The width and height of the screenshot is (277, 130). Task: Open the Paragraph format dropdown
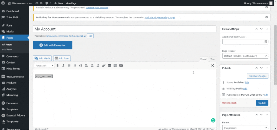pyautogui.click(x=44, y=65)
